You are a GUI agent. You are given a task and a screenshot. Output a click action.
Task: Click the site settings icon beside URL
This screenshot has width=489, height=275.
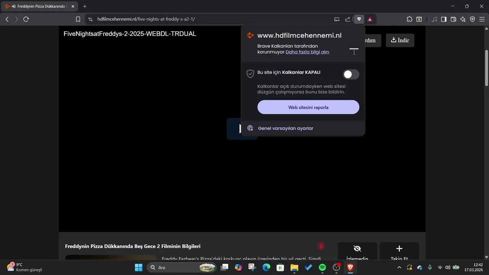(x=90, y=19)
